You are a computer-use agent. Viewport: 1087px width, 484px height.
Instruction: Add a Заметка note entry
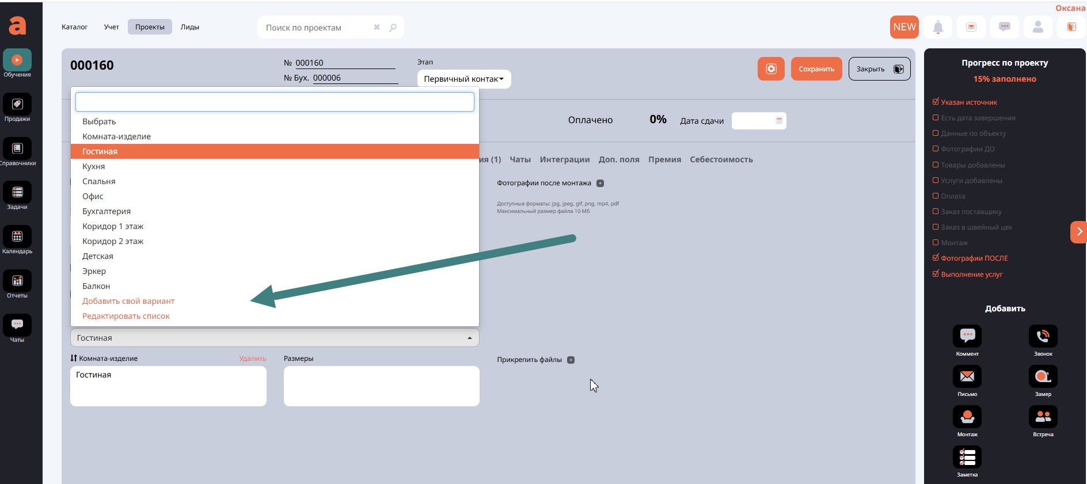pyautogui.click(x=967, y=458)
